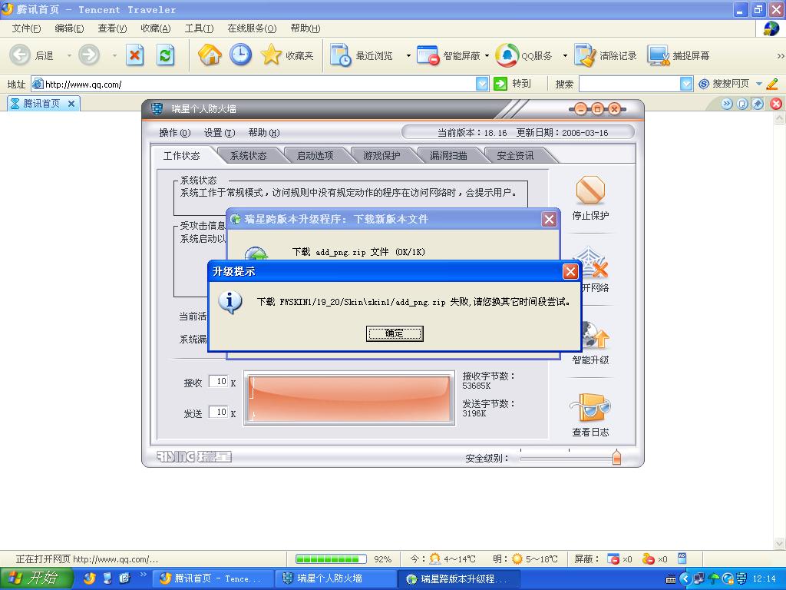This screenshot has height=590, width=786.
Task: Click the red X stop loading icon
Action: (134, 55)
